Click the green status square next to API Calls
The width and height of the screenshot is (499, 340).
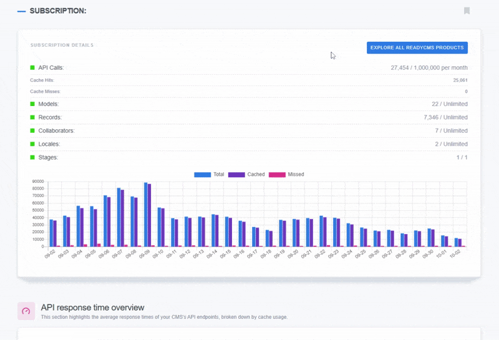[x=32, y=67]
